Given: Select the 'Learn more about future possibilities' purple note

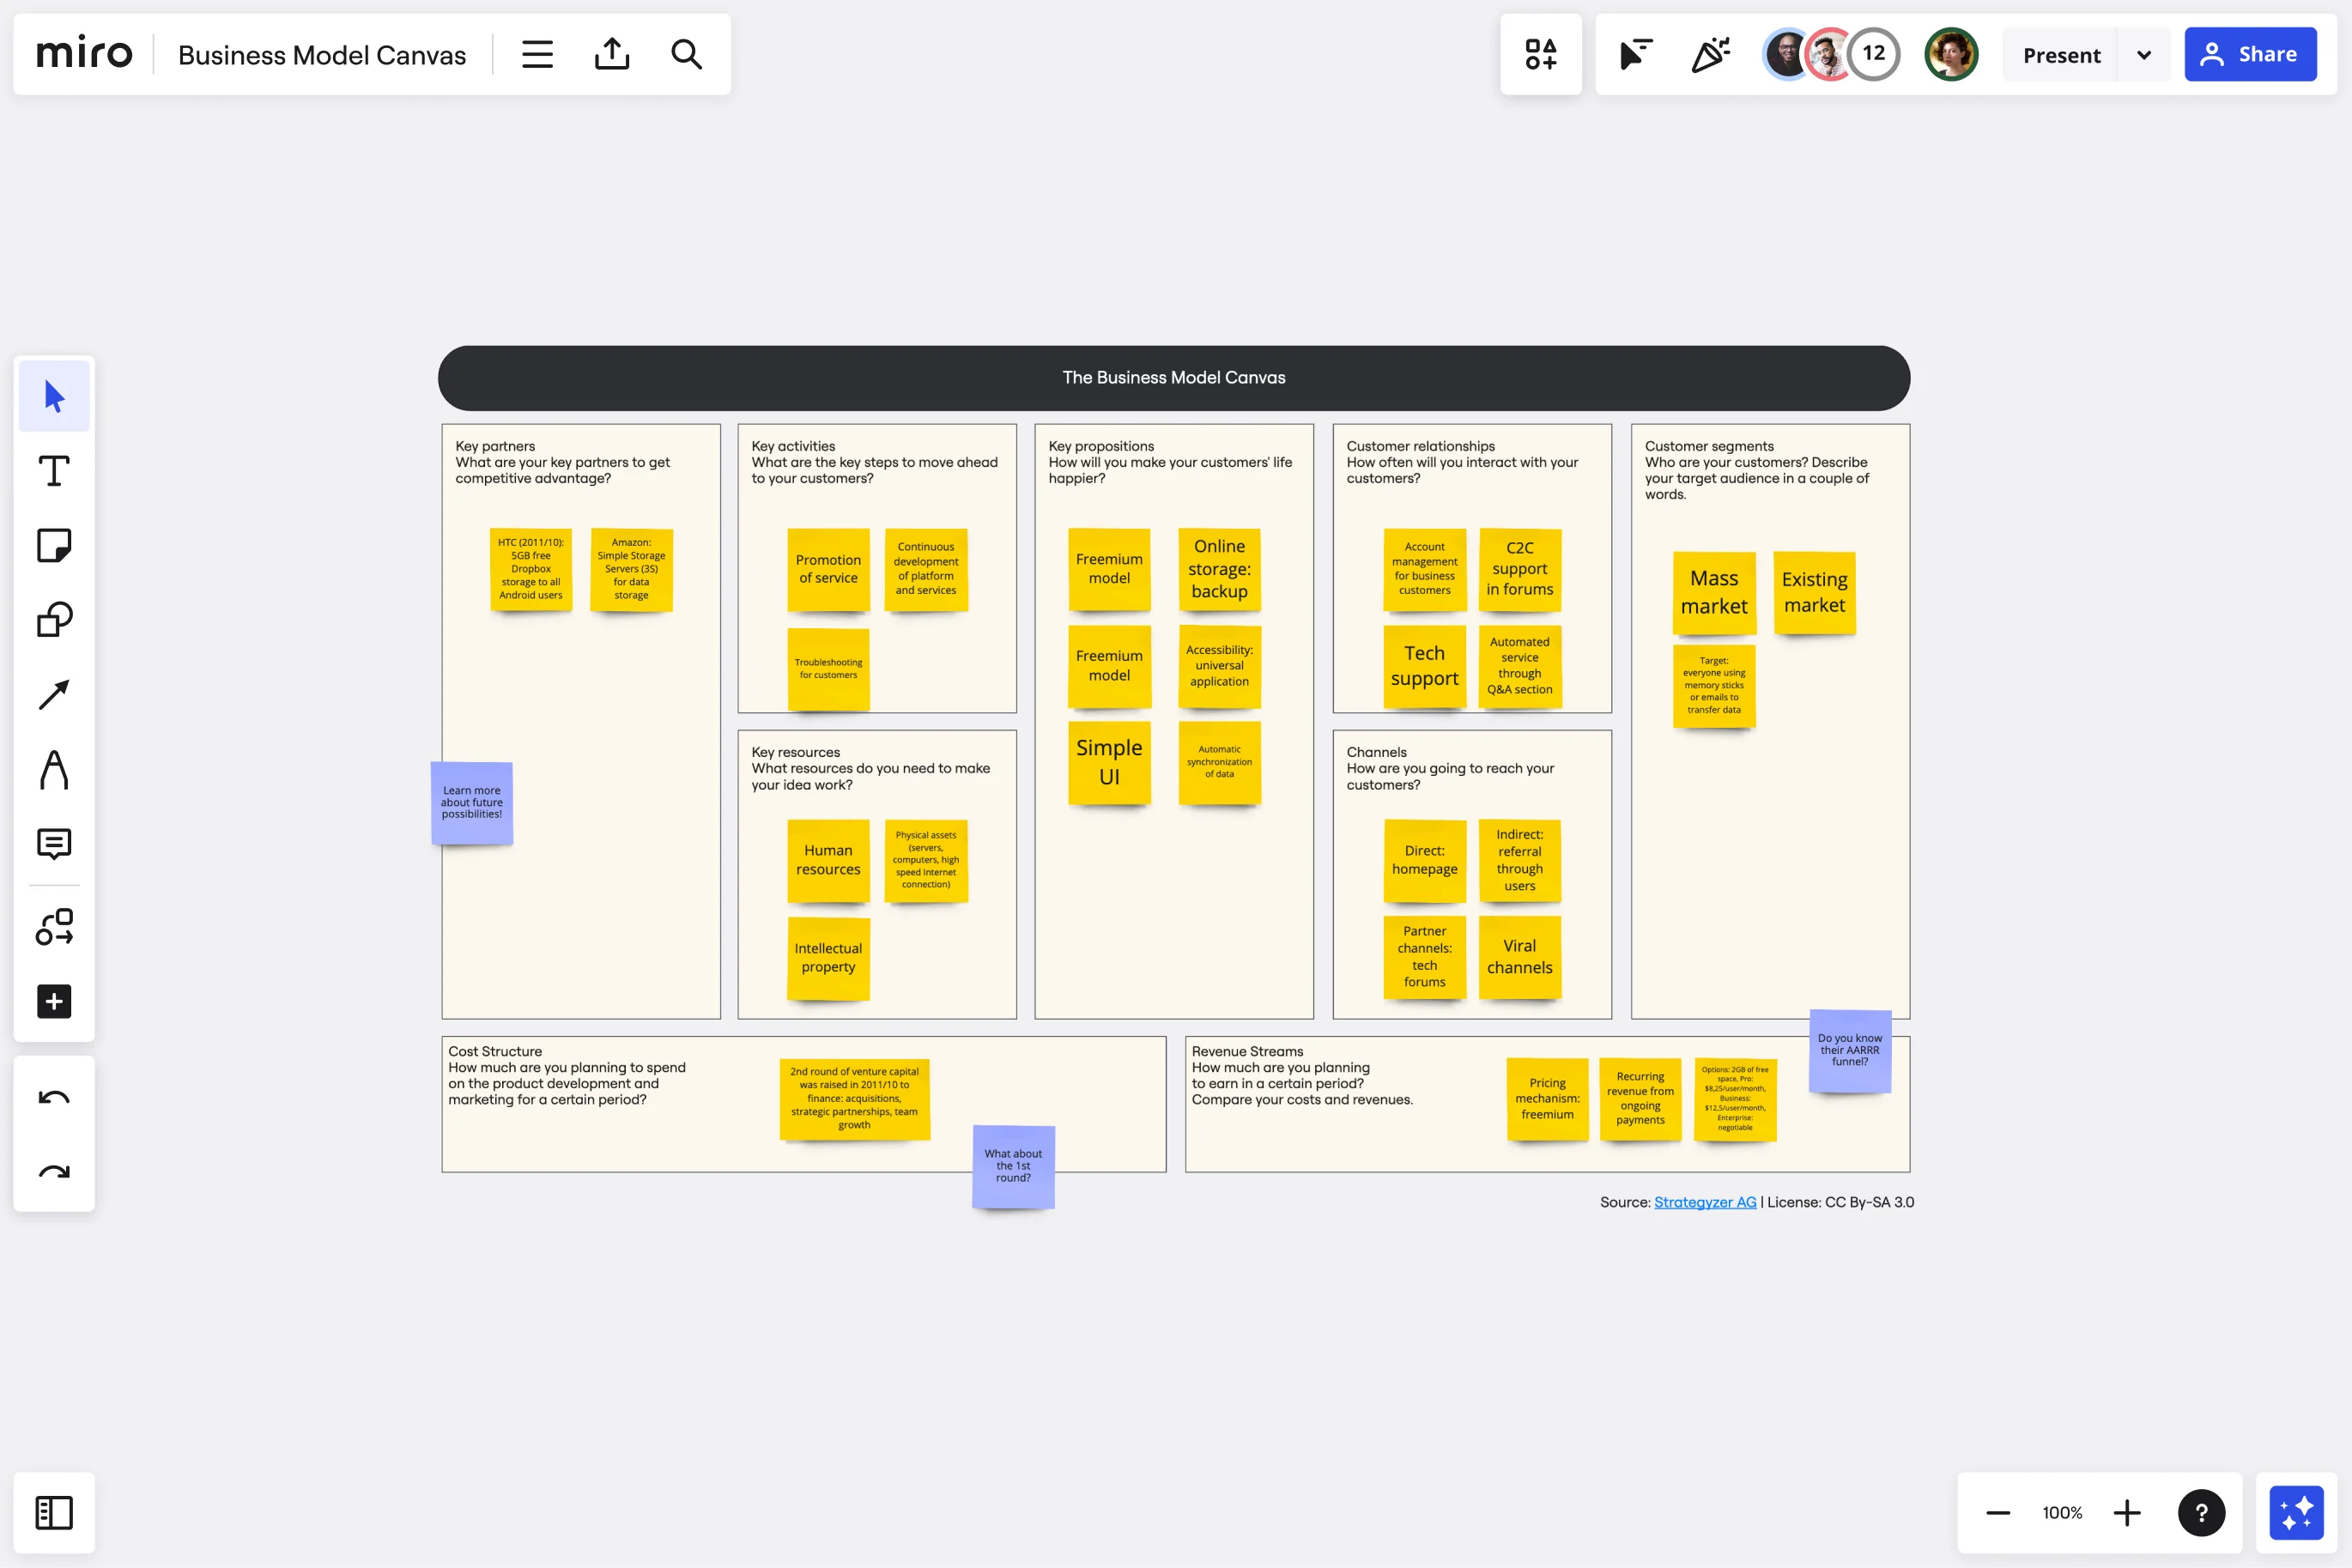Looking at the screenshot, I should pyautogui.click(x=472, y=803).
